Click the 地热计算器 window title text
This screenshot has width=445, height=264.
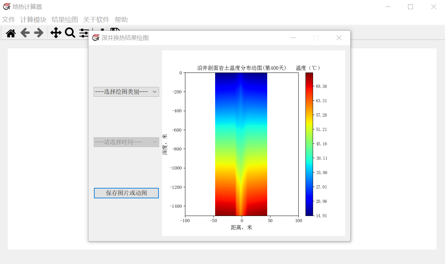click(x=27, y=7)
